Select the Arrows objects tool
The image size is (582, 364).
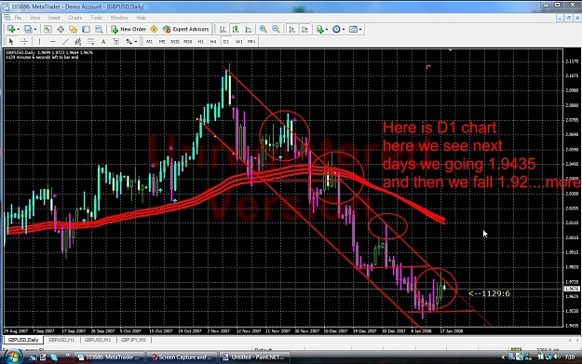pyautogui.click(x=129, y=42)
